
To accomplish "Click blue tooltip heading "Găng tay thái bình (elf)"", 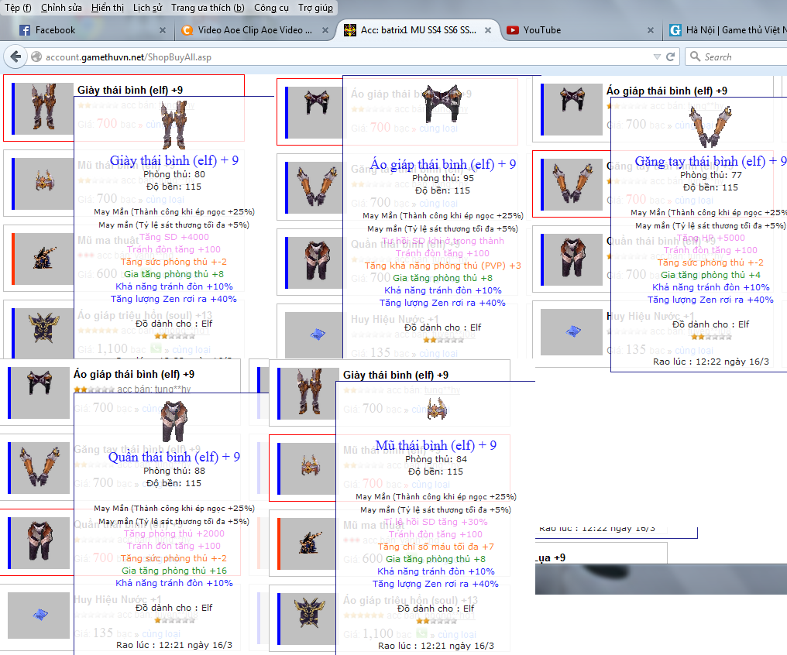I will click(x=700, y=162).
